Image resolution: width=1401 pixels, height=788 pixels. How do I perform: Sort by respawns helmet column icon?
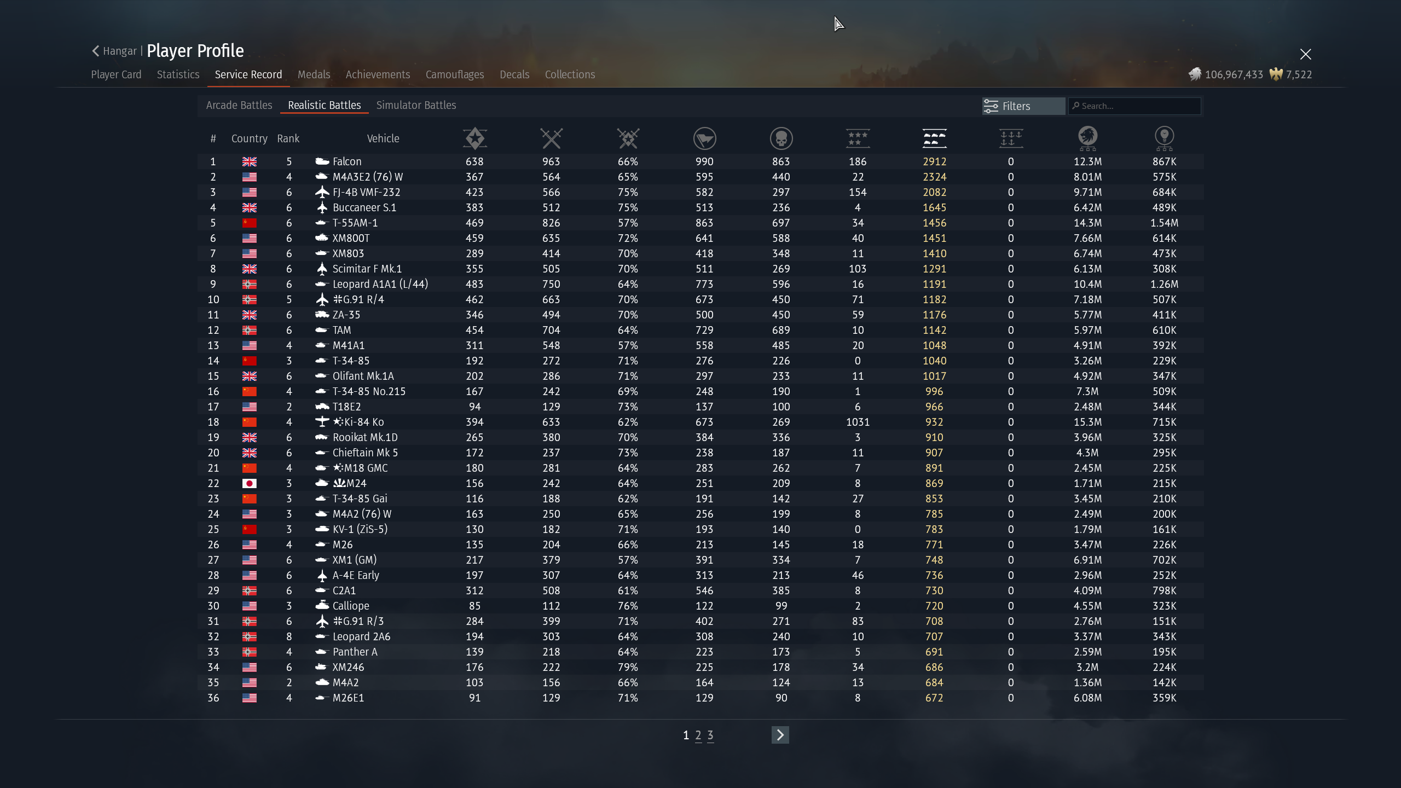[x=704, y=138]
